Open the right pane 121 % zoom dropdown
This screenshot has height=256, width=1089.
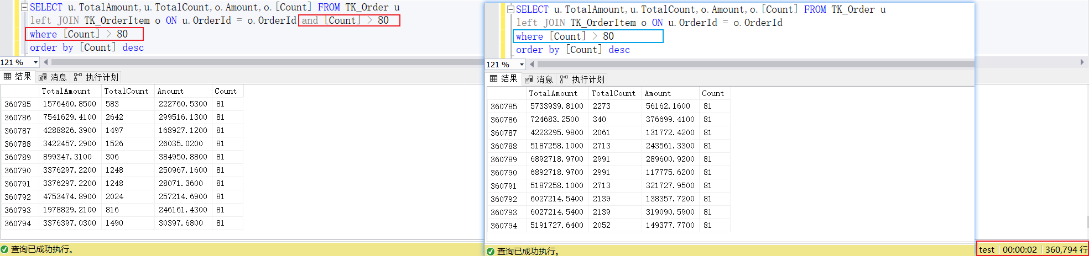coord(522,65)
